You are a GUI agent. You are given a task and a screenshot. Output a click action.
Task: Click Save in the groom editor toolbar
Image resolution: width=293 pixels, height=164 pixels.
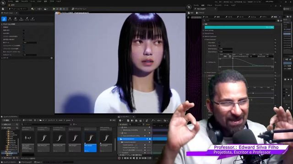pyautogui.click(x=190, y=13)
